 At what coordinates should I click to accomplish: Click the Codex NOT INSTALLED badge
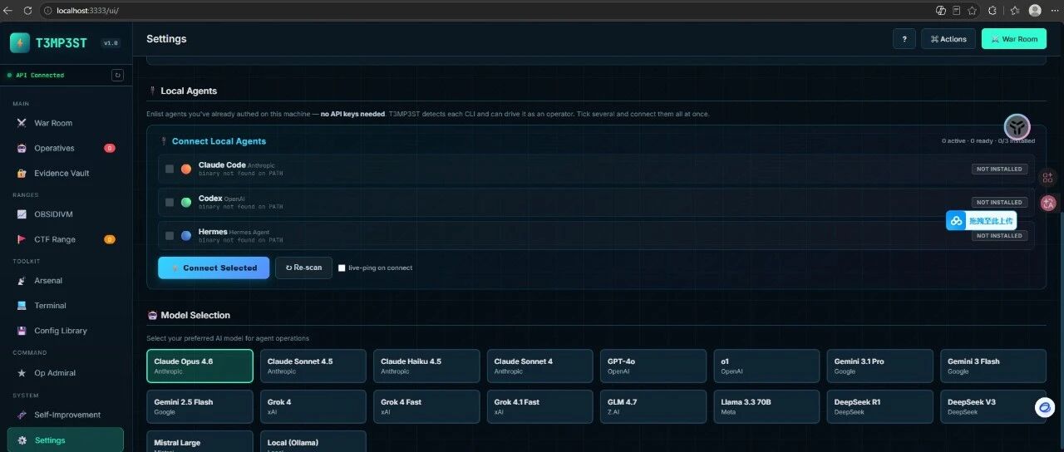tap(999, 202)
